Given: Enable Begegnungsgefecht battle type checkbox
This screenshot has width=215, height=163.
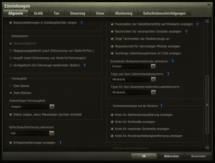Looking at the screenshot, I should (11, 51).
